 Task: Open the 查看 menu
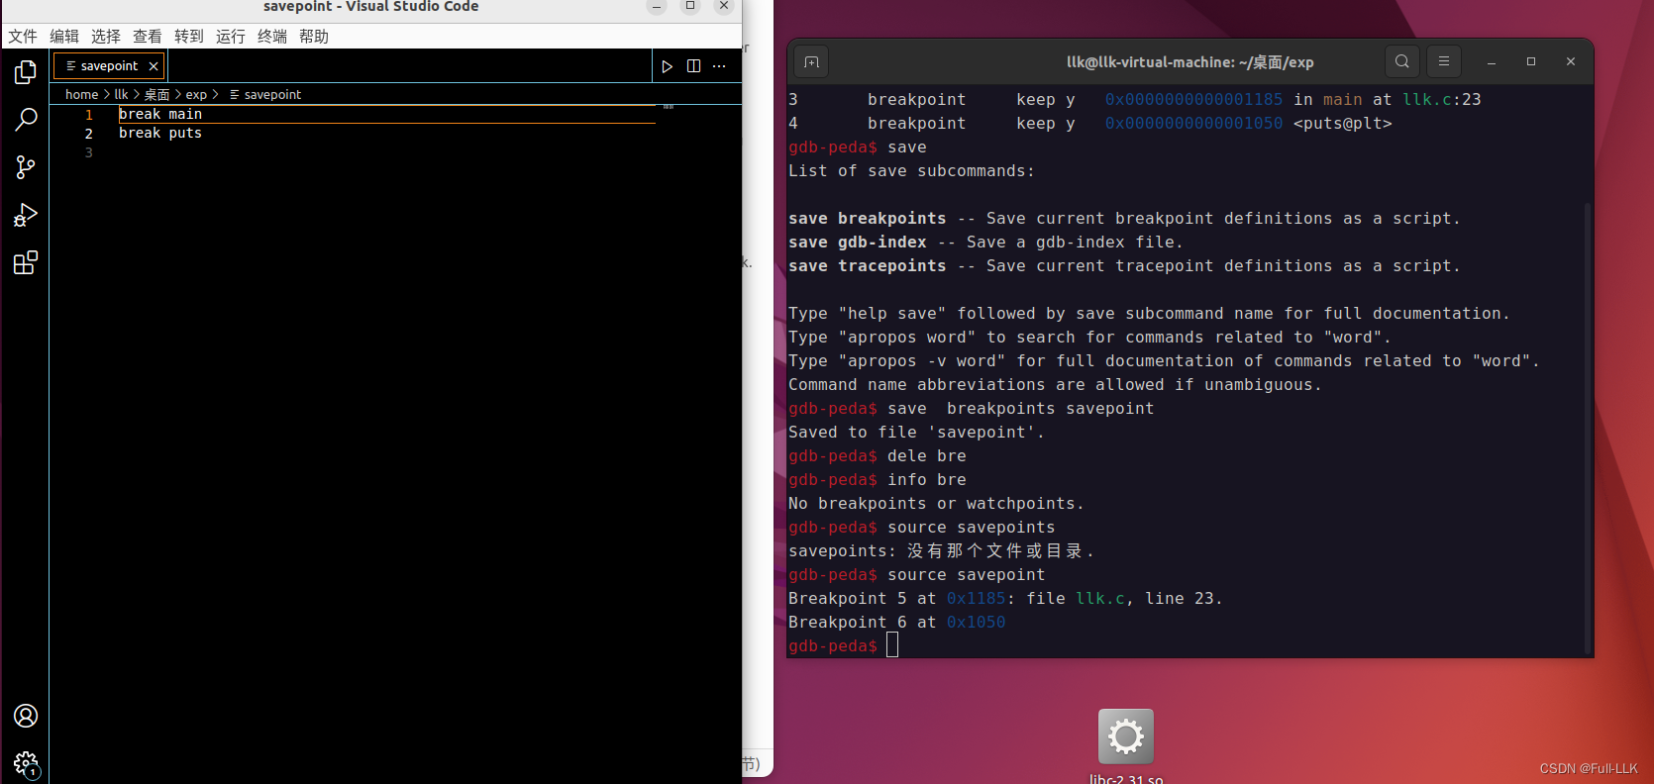click(148, 37)
